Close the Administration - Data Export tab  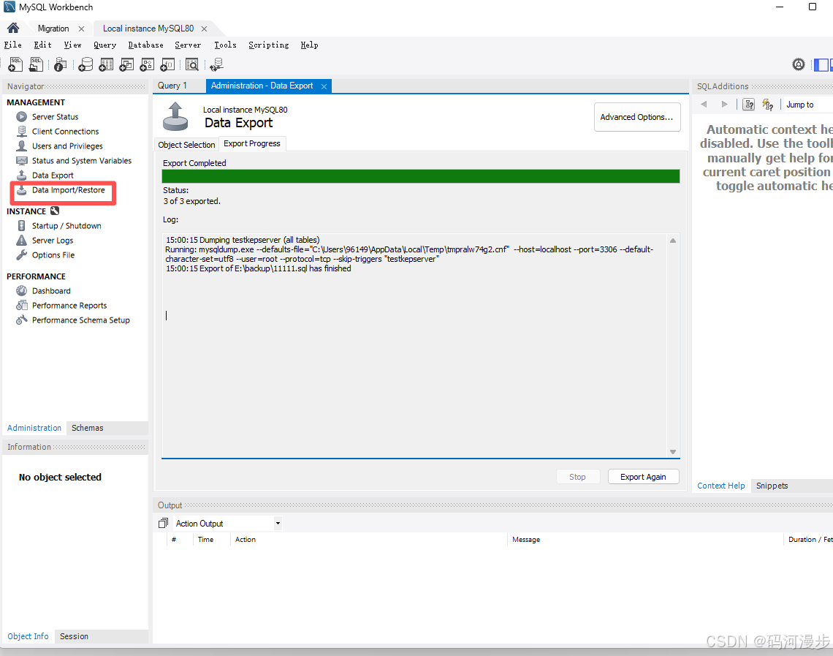[x=324, y=86]
